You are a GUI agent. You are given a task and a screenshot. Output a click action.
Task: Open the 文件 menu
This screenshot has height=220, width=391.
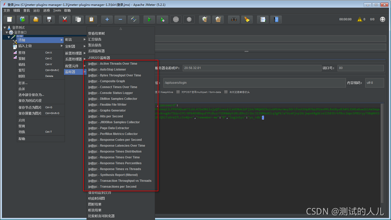click(7, 10)
